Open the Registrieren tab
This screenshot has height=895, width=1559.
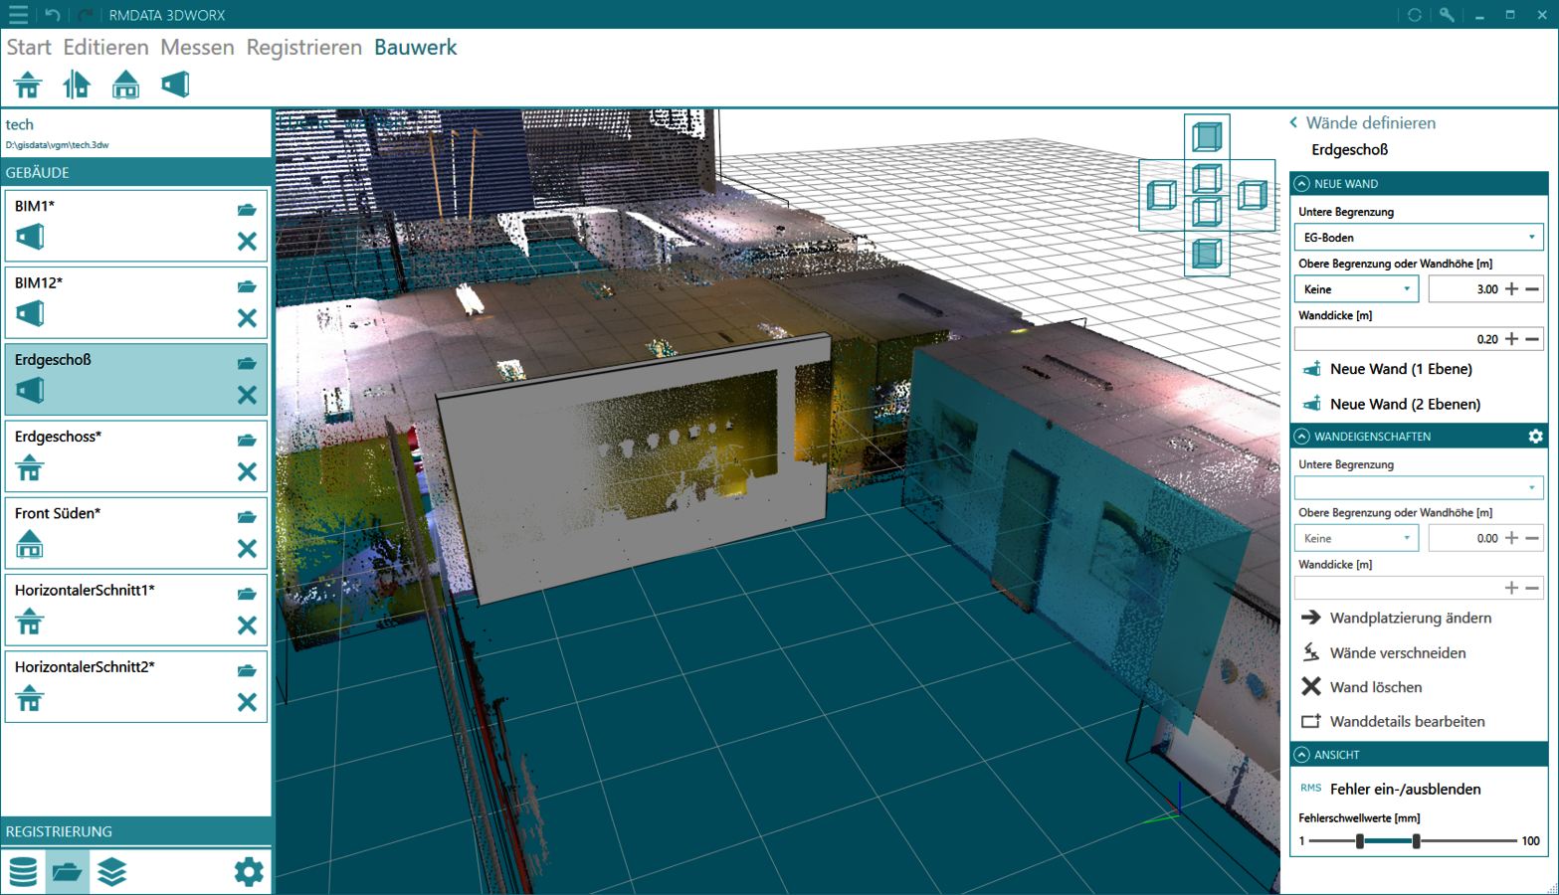(303, 47)
